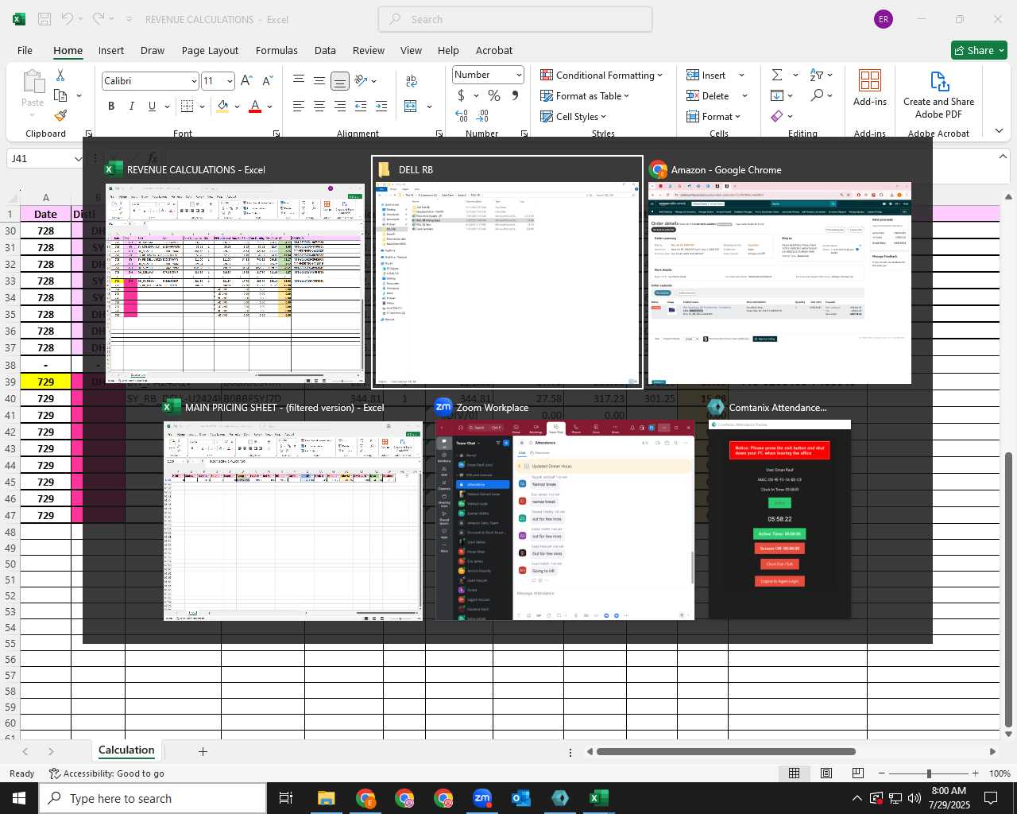Apply Accounting dollar format

click(x=461, y=95)
